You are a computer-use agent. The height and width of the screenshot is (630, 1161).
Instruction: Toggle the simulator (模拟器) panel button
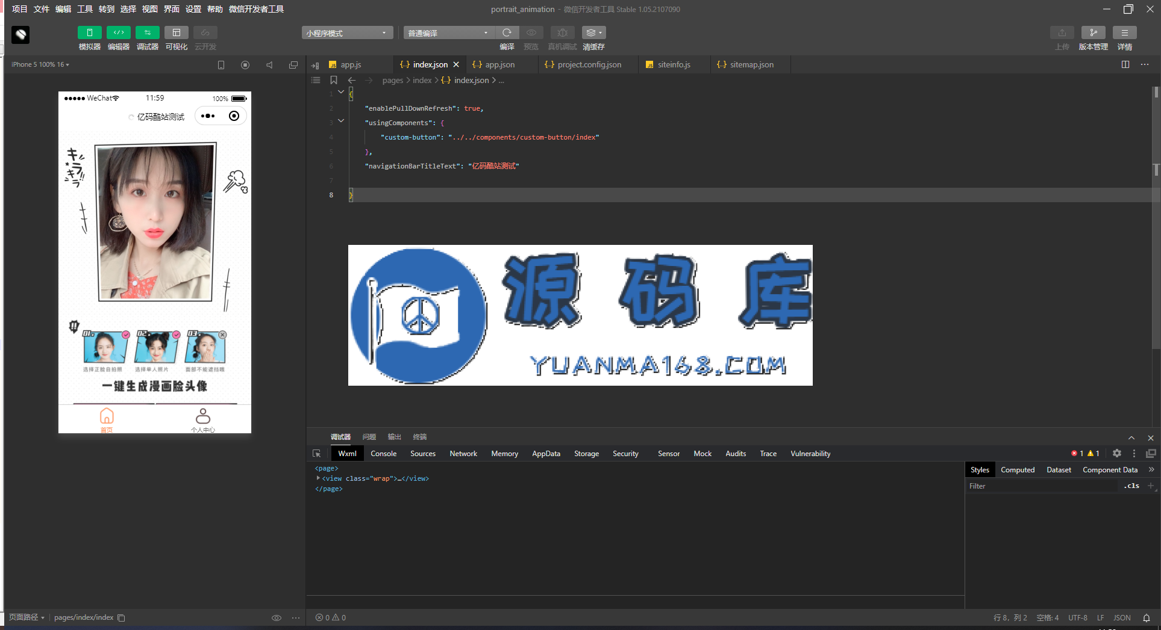[89, 32]
